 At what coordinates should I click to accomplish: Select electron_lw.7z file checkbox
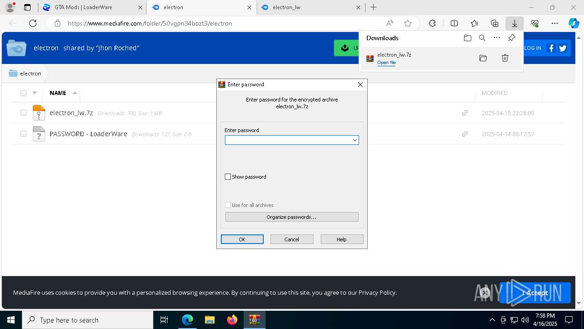click(x=23, y=113)
